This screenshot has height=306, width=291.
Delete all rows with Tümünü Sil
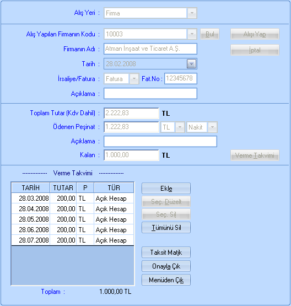[166, 228]
